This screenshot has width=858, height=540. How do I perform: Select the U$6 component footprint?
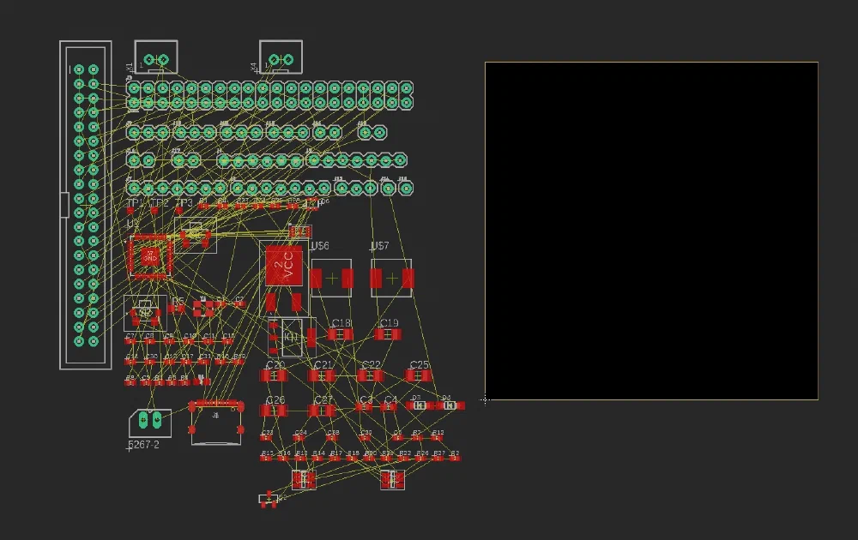tap(331, 279)
